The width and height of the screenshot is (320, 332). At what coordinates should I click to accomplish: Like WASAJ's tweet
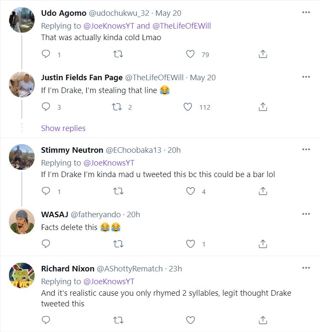pos(191,244)
